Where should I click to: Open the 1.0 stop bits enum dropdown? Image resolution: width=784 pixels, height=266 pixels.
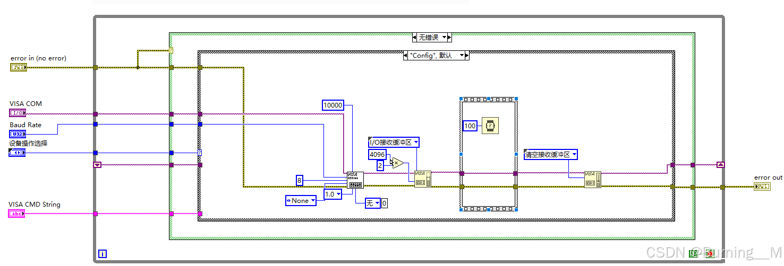point(339,194)
